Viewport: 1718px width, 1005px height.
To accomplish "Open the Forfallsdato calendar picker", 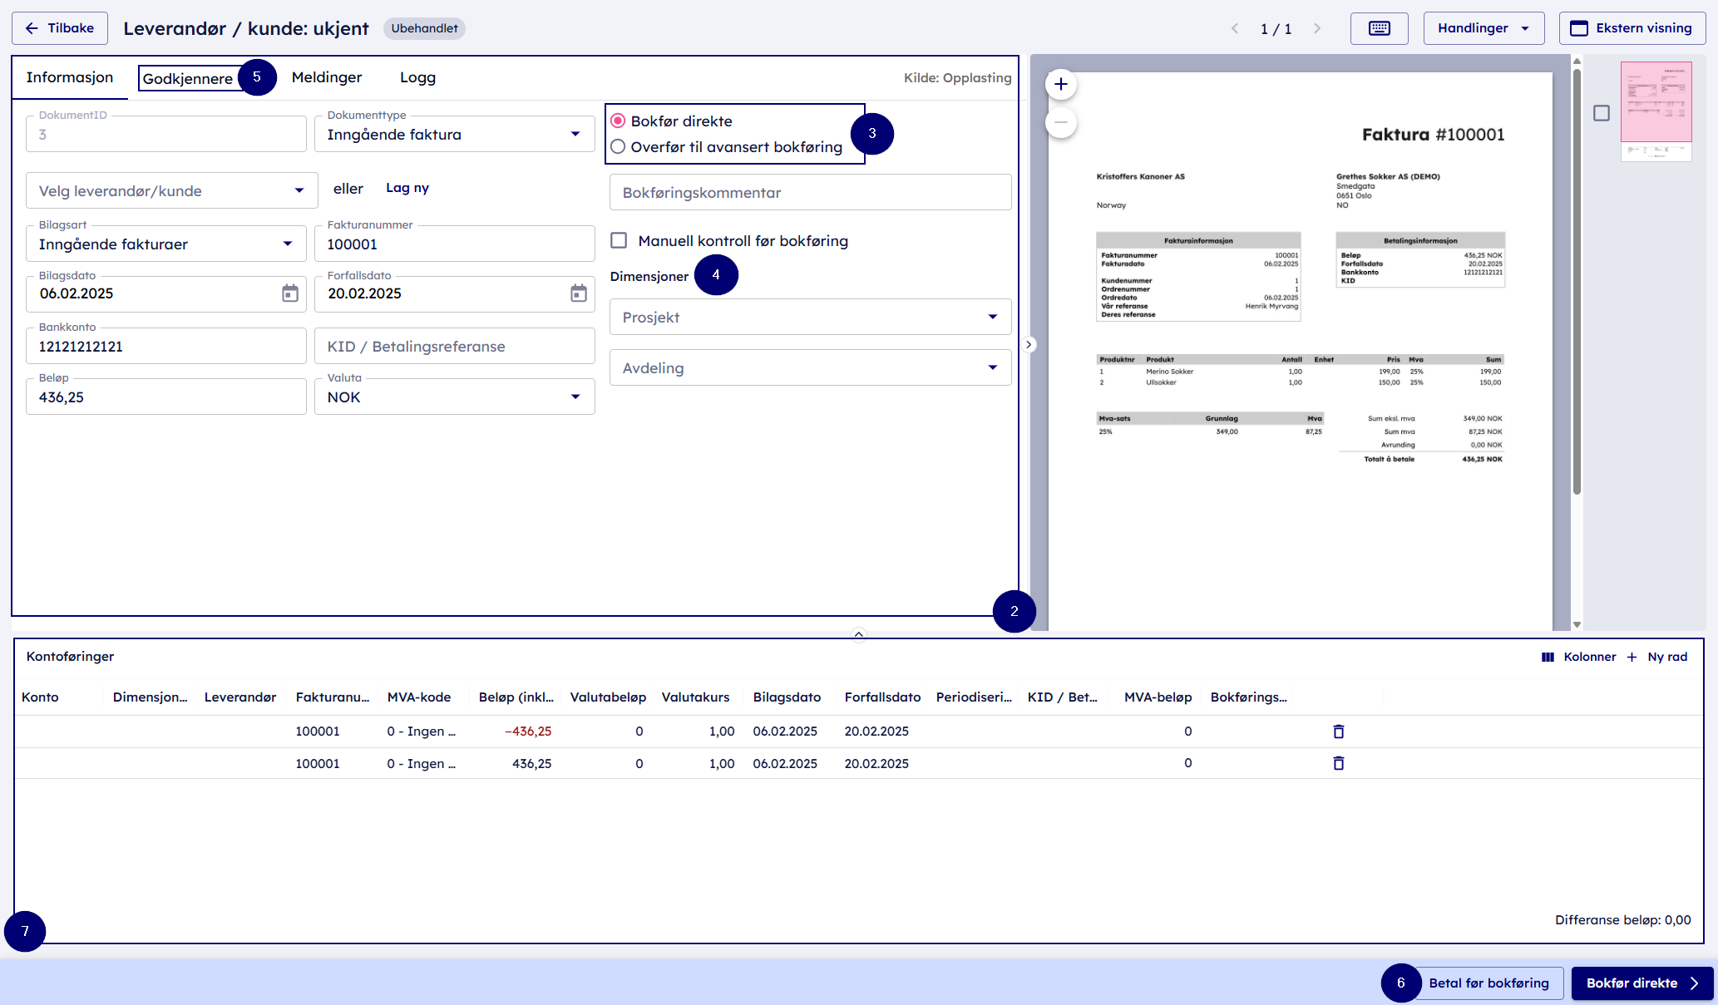I will (578, 293).
